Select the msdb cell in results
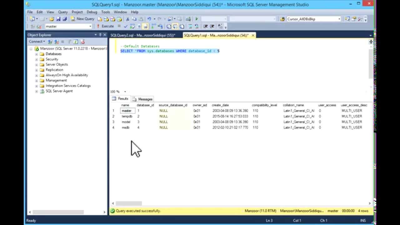The height and width of the screenshot is (225, 400). coord(128,127)
